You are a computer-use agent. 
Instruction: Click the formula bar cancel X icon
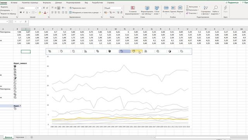pyautogui.click(x=15, y=22)
